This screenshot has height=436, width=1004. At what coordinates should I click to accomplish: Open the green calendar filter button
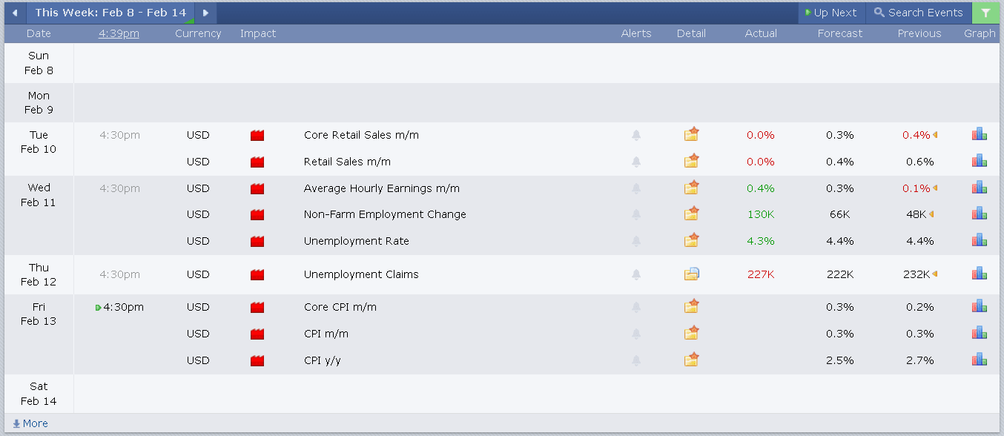[985, 13]
